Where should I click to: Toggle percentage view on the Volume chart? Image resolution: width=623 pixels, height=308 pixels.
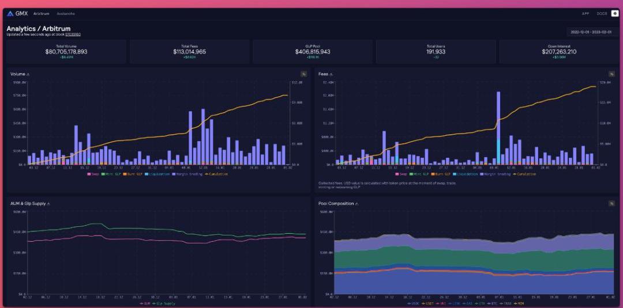(303, 74)
